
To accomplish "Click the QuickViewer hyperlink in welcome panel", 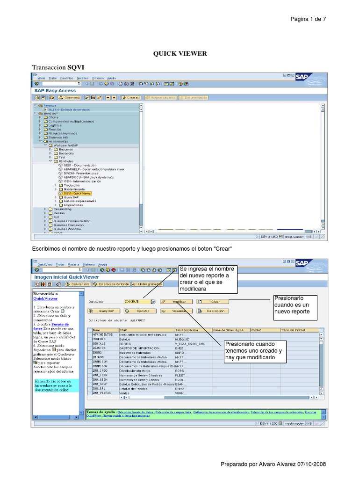I will point(45,298).
